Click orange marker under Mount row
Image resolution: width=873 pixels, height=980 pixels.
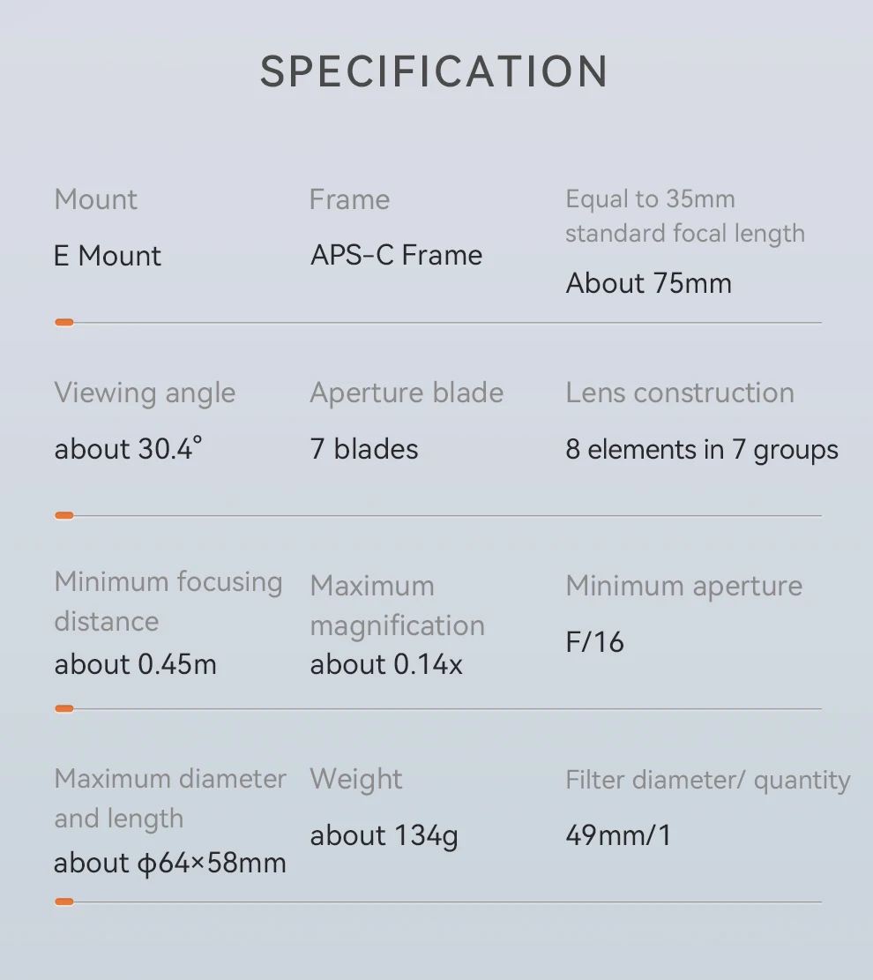tap(64, 323)
